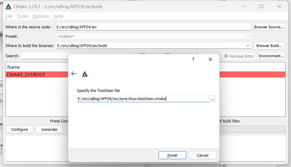291x167 pixels.
Task: Open the Environment settings
Action: click(x=271, y=56)
